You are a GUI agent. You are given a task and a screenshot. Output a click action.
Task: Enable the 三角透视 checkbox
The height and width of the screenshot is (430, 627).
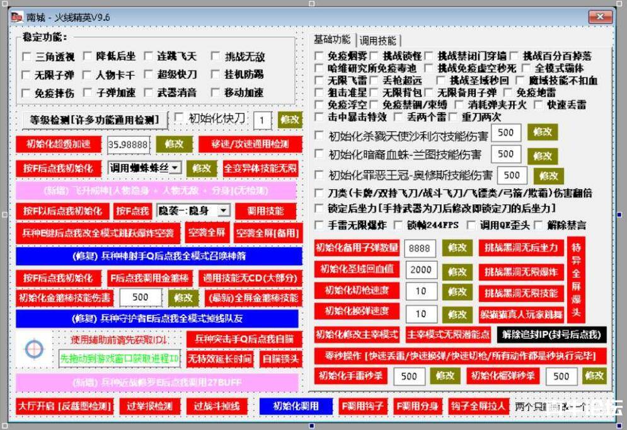click(26, 57)
